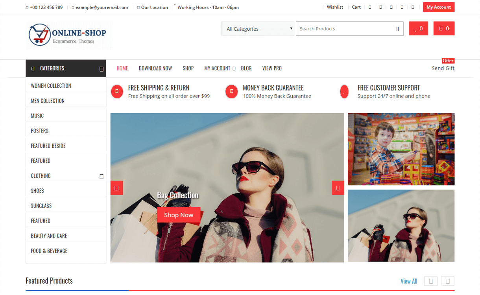The image size is (480, 295).
Task: Select Sunglass category
Action: pyautogui.click(x=41, y=206)
